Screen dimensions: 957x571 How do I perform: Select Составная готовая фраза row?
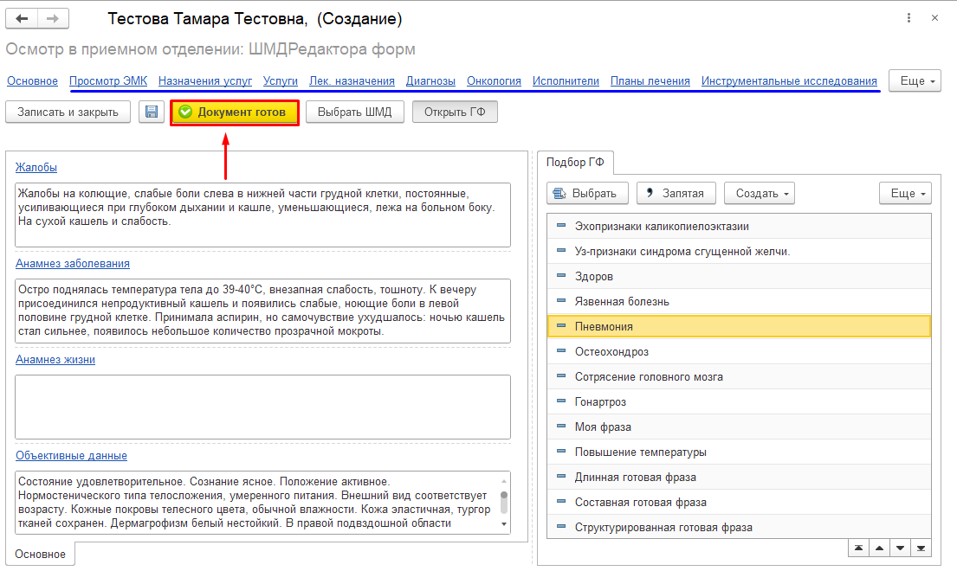(739, 502)
